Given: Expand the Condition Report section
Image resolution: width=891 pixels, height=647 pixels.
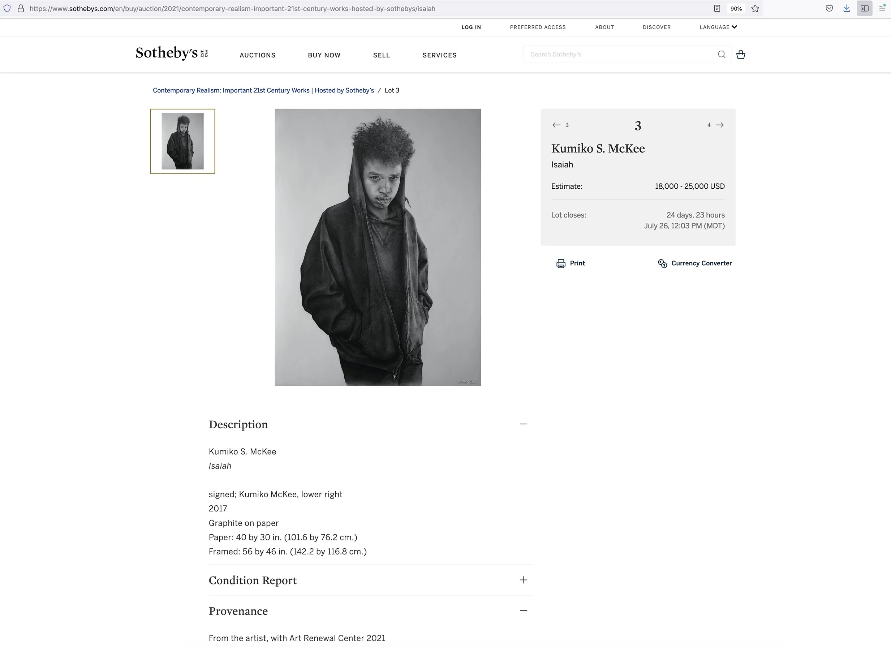Looking at the screenshot, I should pos(523,580).
